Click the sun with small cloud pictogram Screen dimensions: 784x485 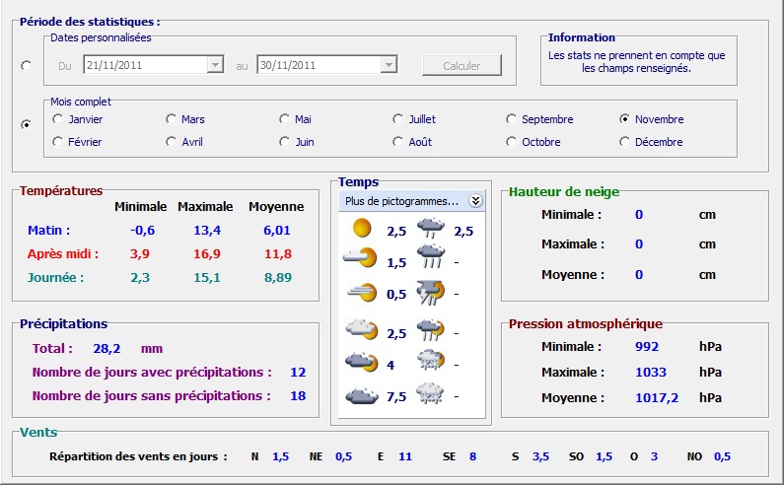[x=360, y=258]
